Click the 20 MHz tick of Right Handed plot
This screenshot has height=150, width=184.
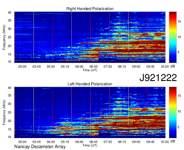click(x=9, y=46)
